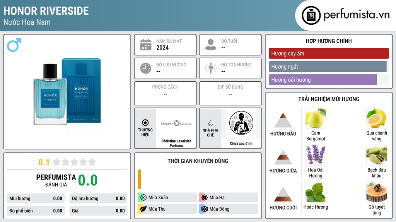Screen dimensions: 396x222
Task: Open the Cam Bergamot note image
Action: tap(316, 118)
